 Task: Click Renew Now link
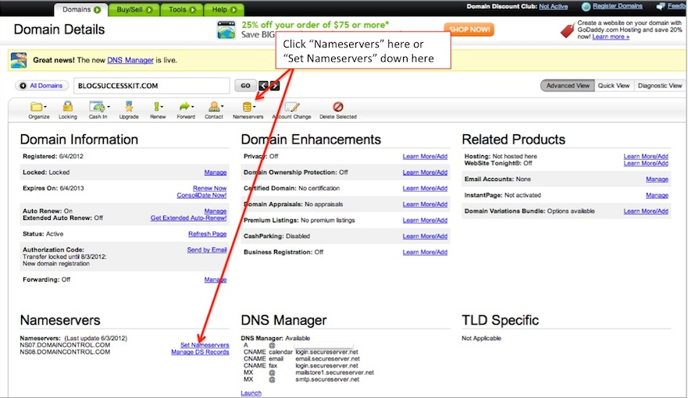(x=210, y=188)
